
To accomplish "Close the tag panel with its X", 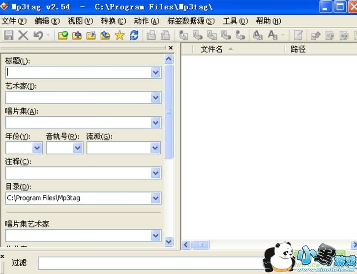I will coord(171,48).
